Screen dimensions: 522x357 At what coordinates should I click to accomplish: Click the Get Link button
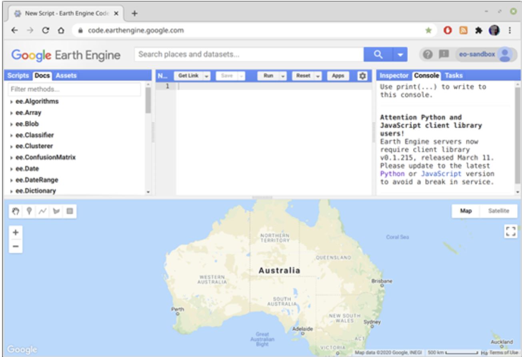[x=189, y=76]
